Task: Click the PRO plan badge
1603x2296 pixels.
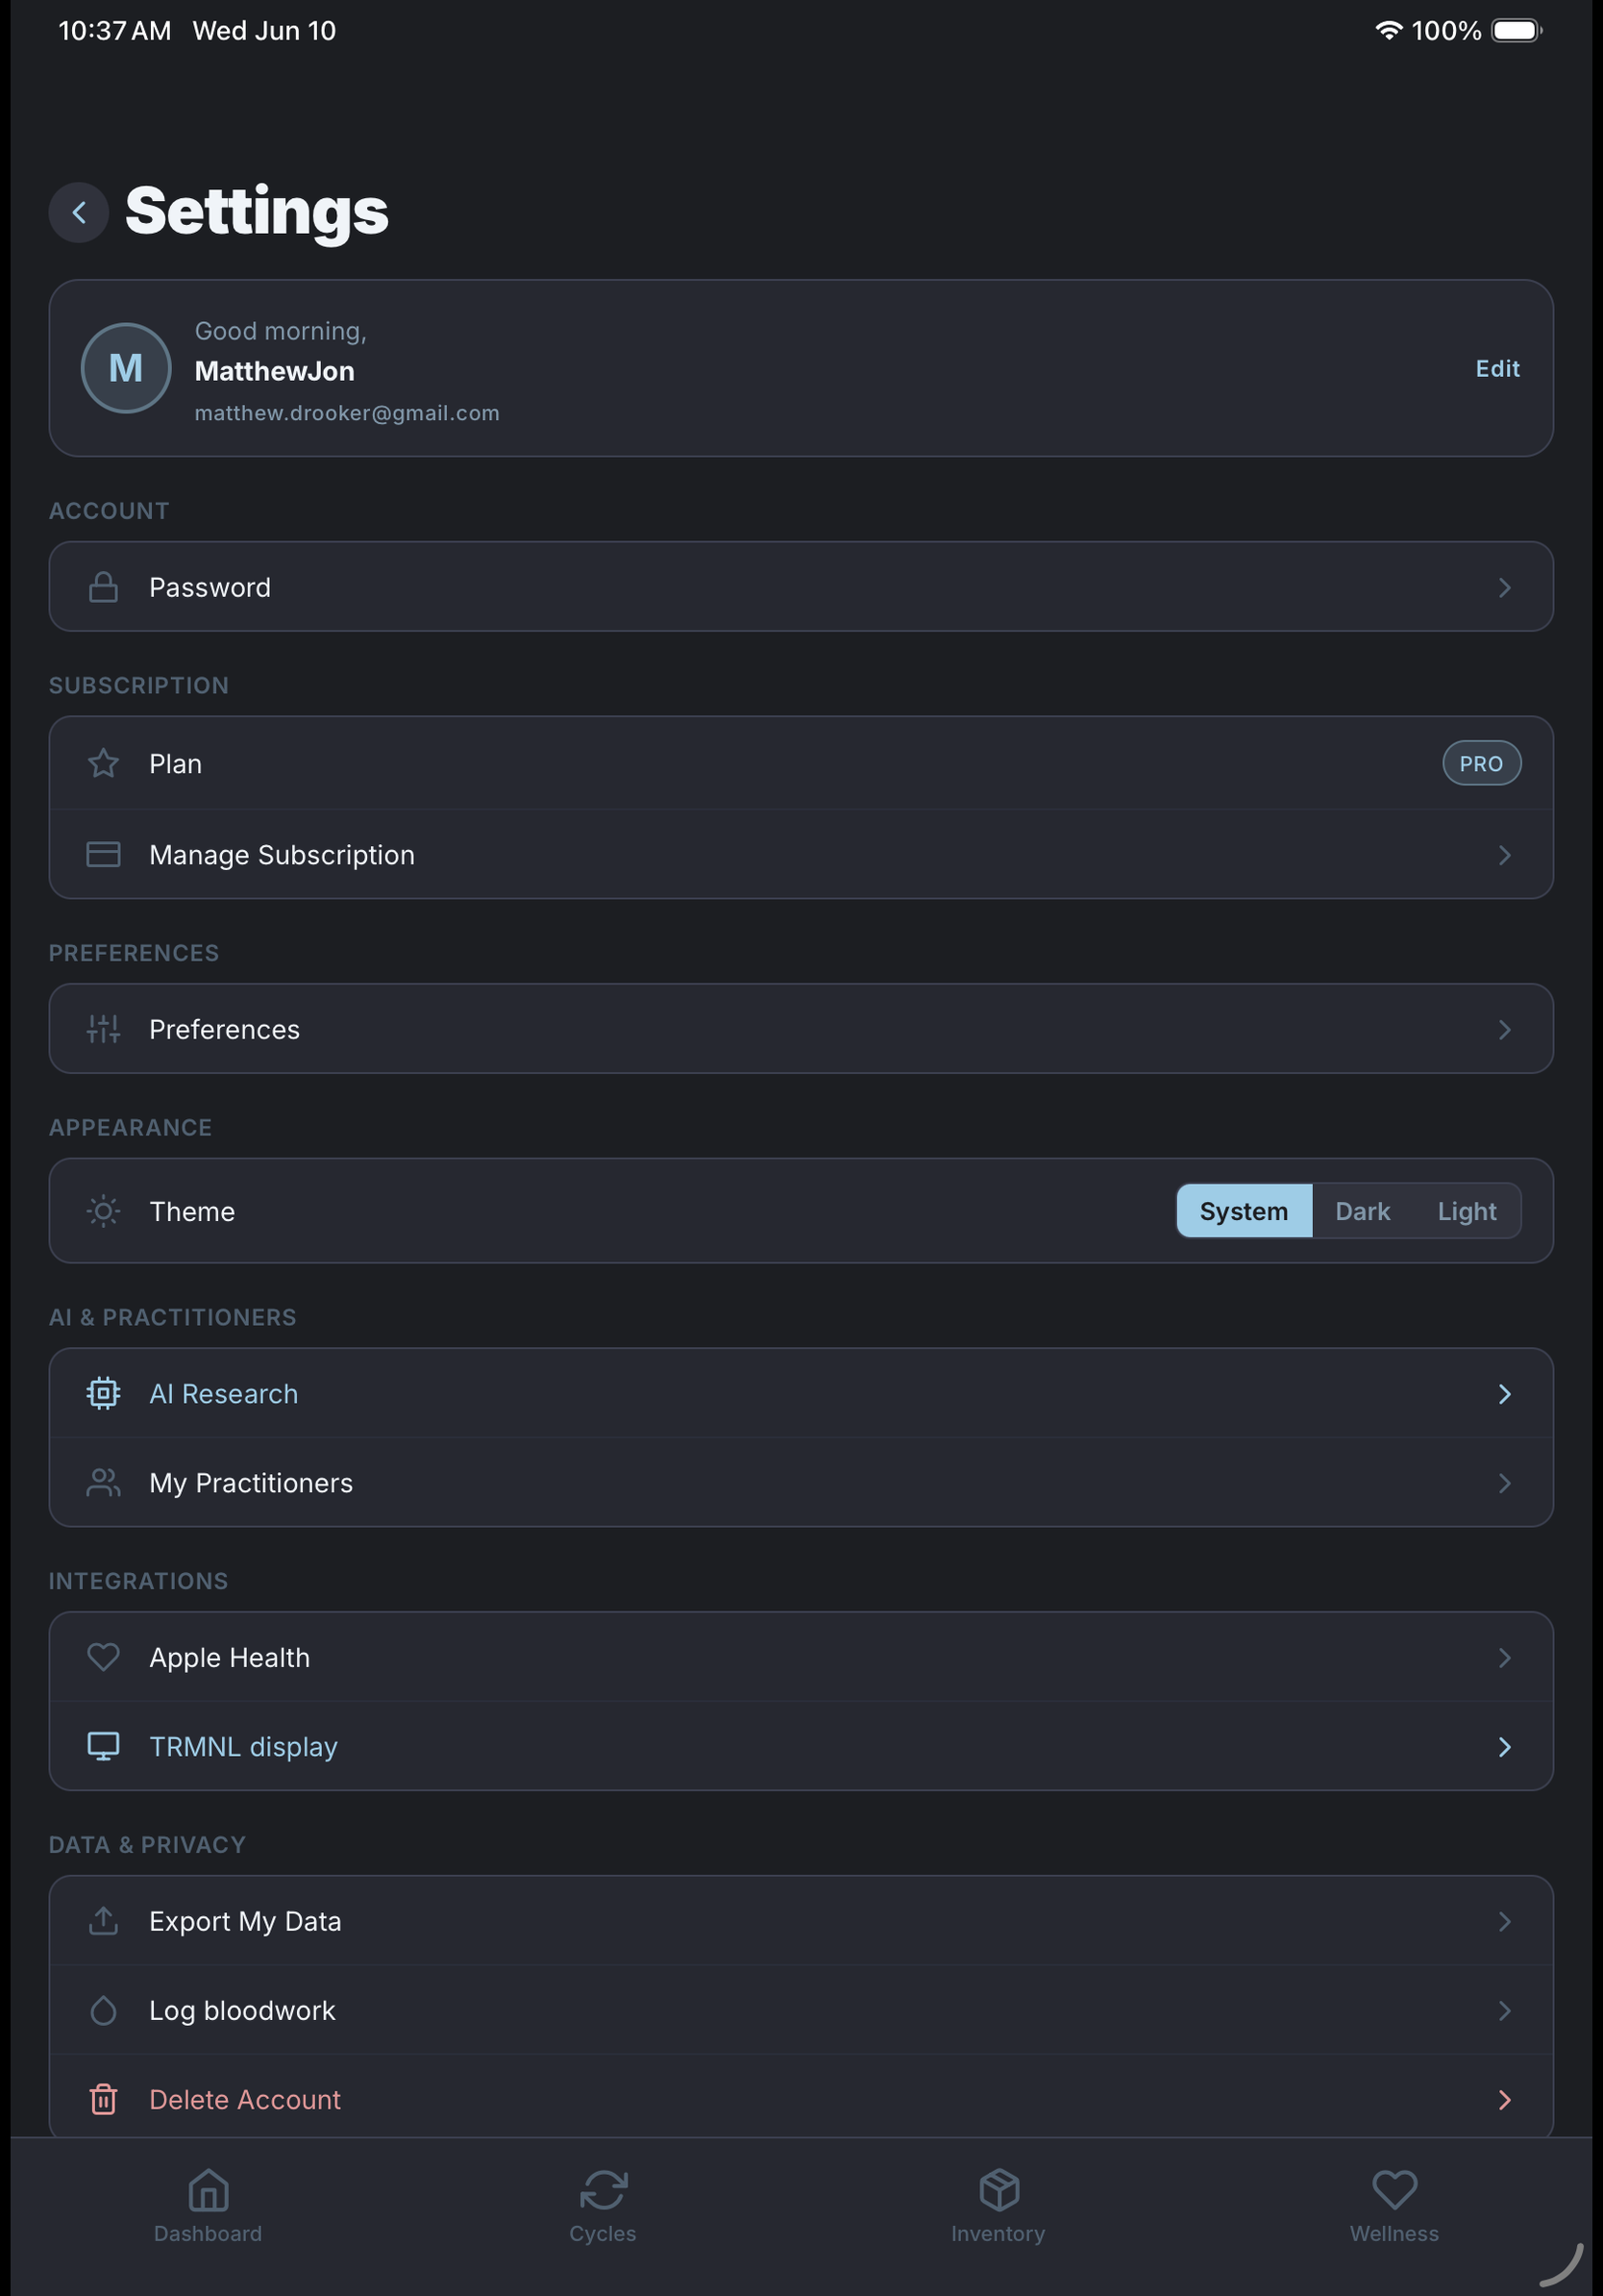Action: pyautogui.click(x=1481, y=764)
